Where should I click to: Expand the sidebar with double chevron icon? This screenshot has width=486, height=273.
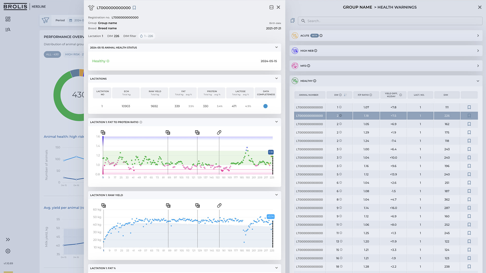[8, 239]
